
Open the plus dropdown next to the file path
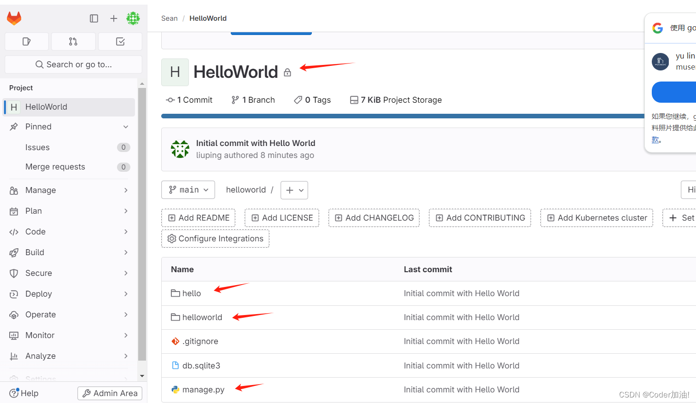(294, 190)
